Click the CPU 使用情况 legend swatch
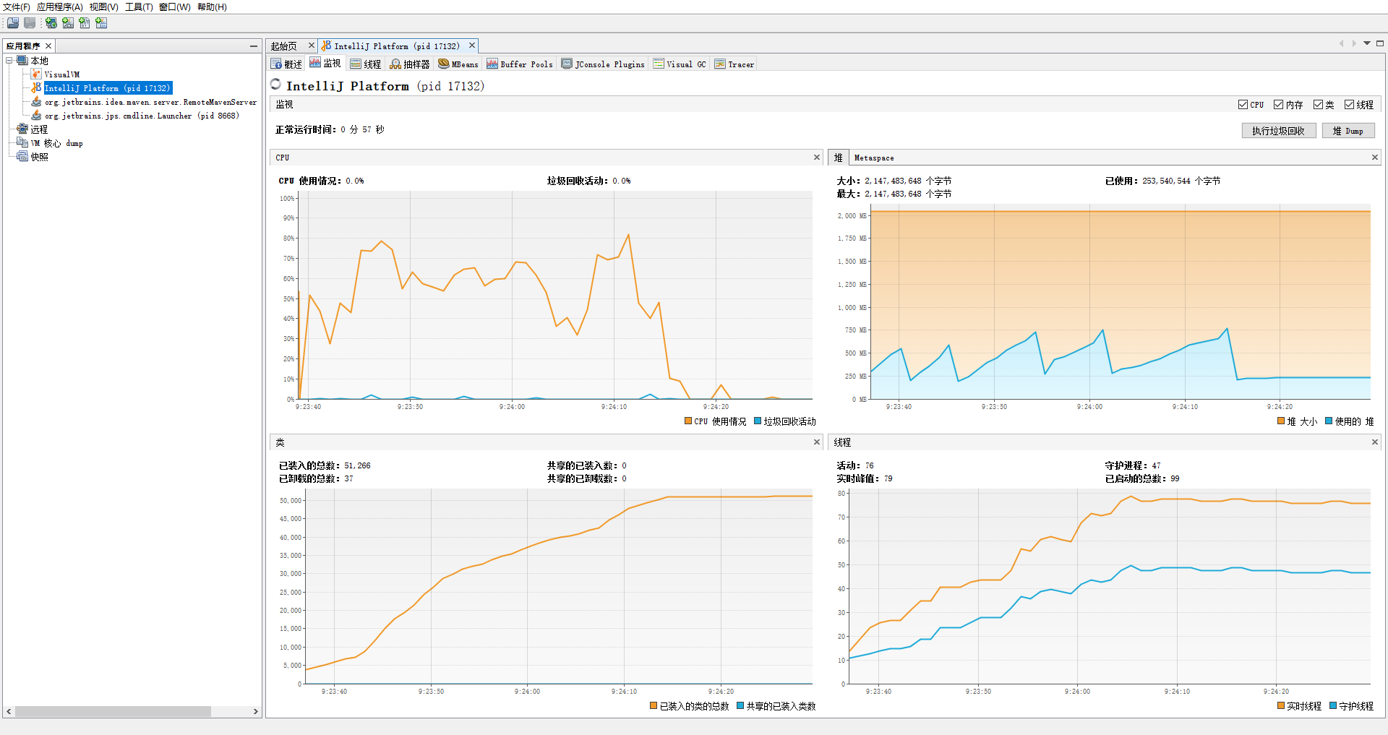 [688, 421]
